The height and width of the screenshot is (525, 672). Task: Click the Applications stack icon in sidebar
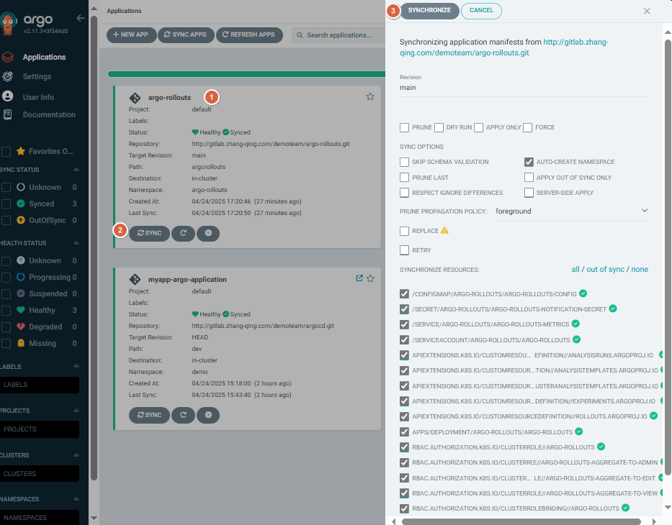tap(8, 57)
